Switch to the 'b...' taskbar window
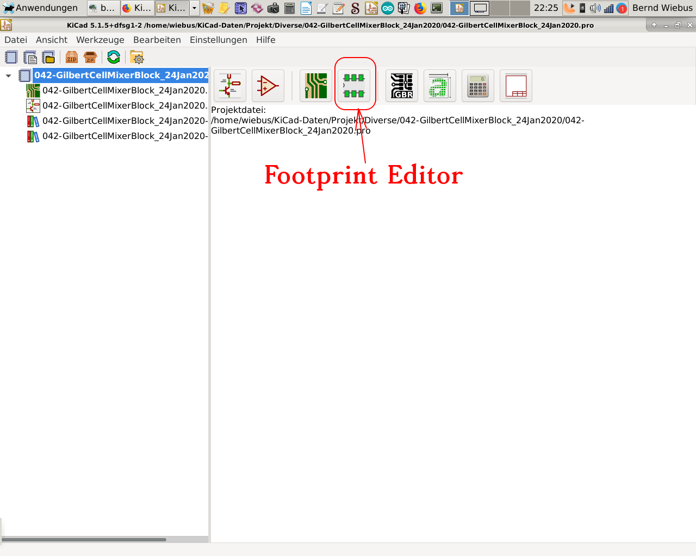696x556 pixels. point(103,8)
